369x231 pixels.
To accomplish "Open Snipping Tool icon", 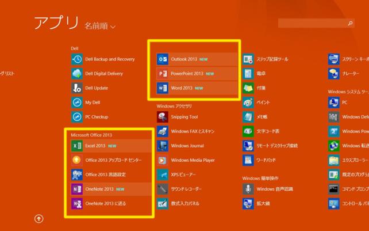I will [163, 117].
